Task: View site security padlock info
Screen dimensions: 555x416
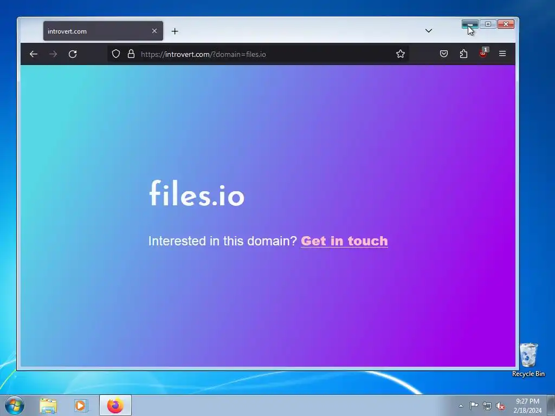Action: (x=131, y=54)
